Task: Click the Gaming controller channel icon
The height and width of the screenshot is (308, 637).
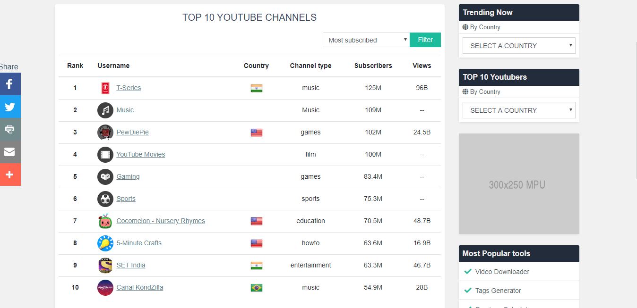Action: tap(105, 177)
